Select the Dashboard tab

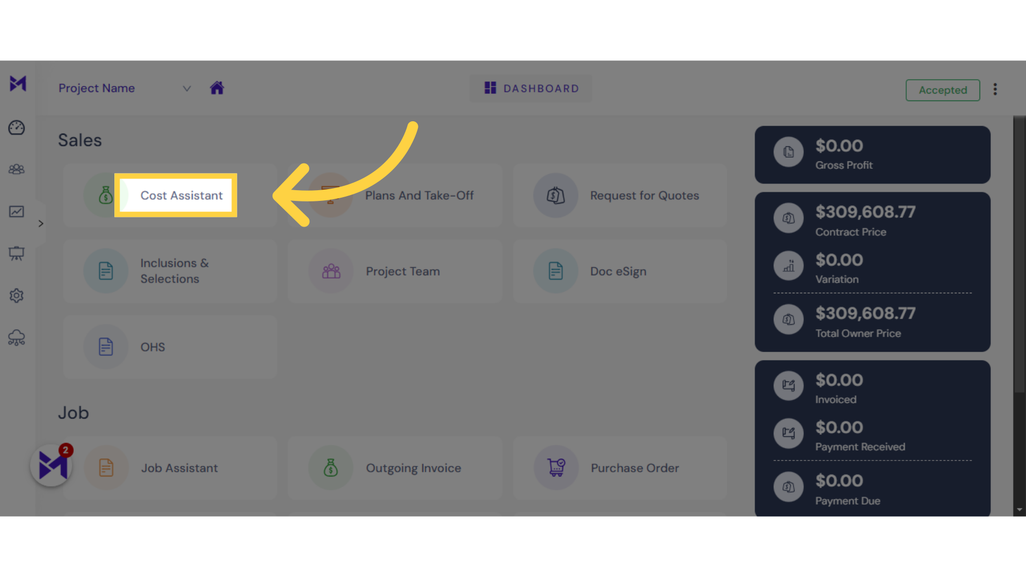[531, 88]
